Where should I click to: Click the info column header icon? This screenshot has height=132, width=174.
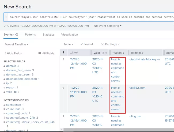(x=64, y=52)
